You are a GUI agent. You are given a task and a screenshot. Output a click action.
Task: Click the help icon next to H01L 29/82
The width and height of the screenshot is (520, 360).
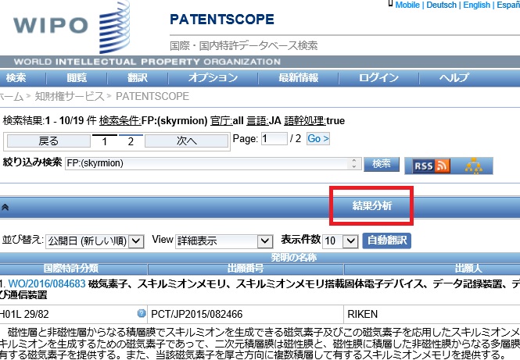pyautogui.click(x=142, y=313)
